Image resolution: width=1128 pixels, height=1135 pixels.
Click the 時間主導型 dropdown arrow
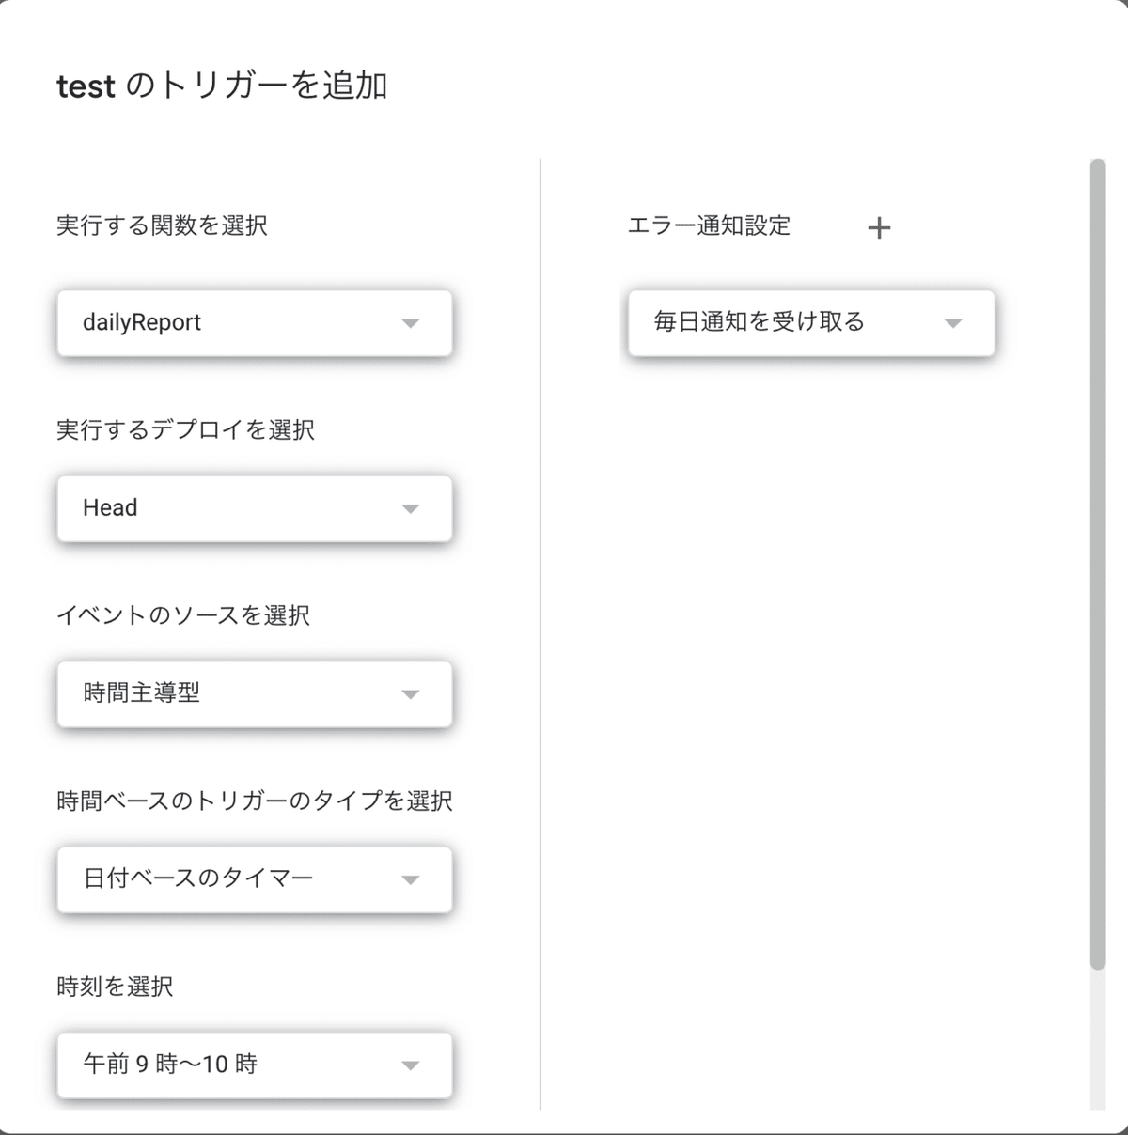click(x=411, y=694)
